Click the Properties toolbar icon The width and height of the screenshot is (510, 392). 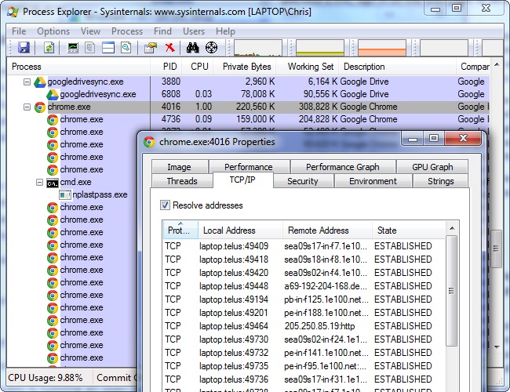[x=151, y=49]
